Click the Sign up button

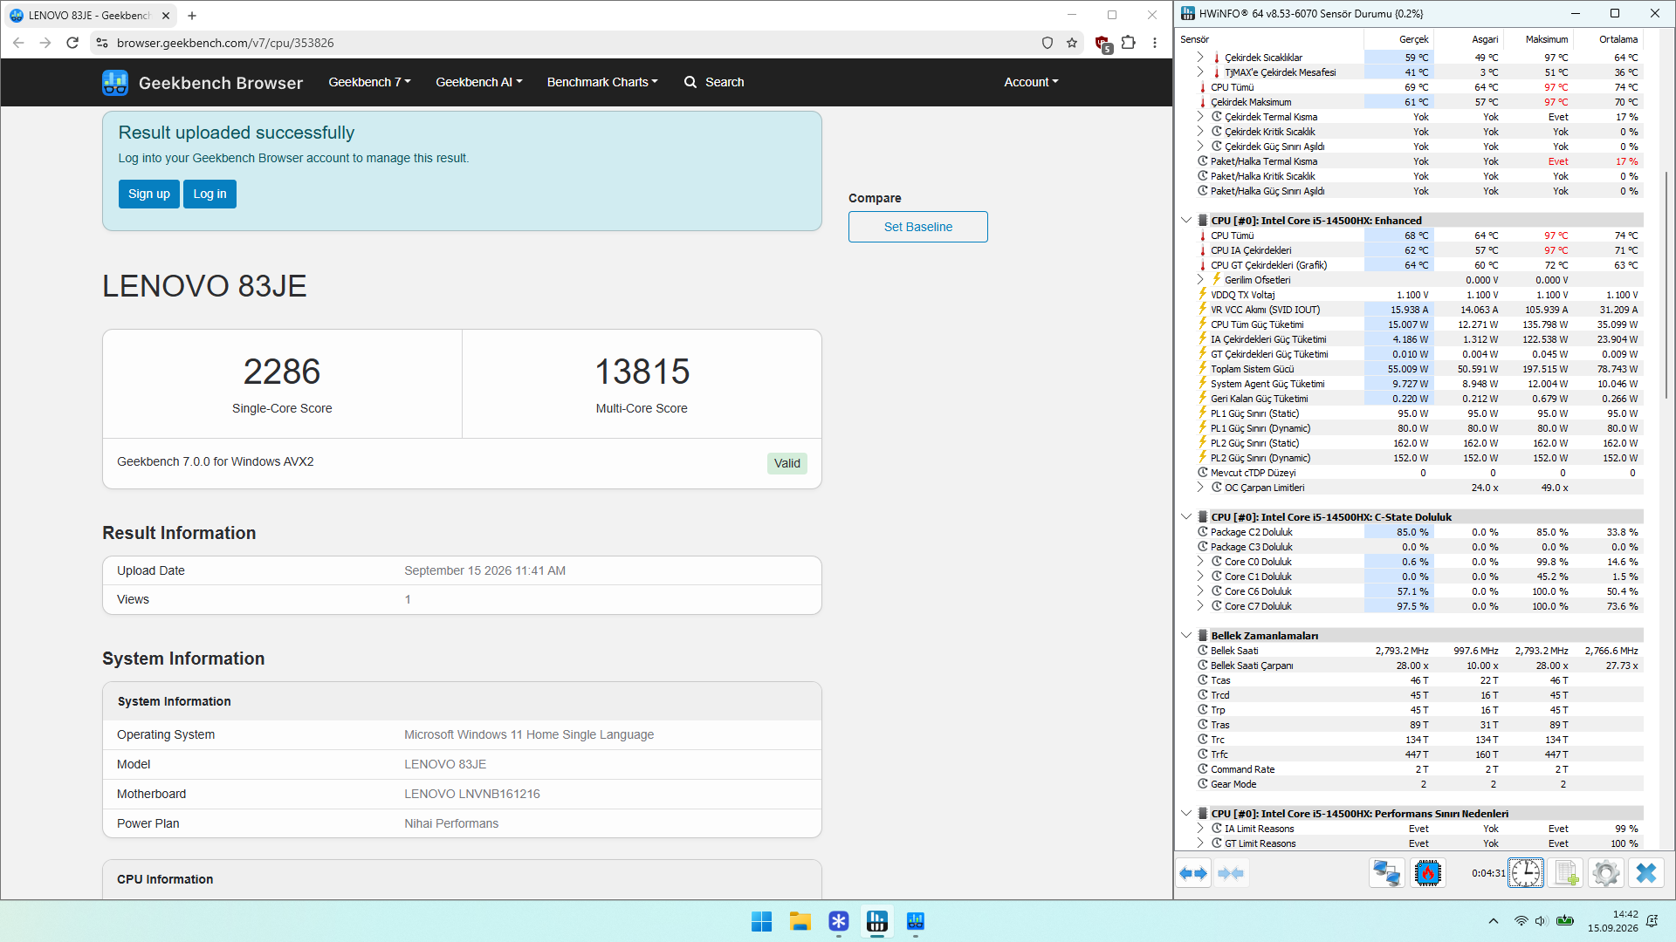pos(149,194)
